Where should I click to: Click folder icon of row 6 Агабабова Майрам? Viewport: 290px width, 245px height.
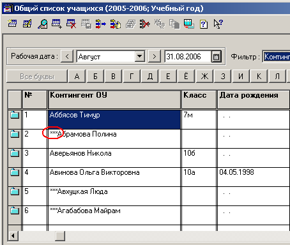(x=15, y=211)
